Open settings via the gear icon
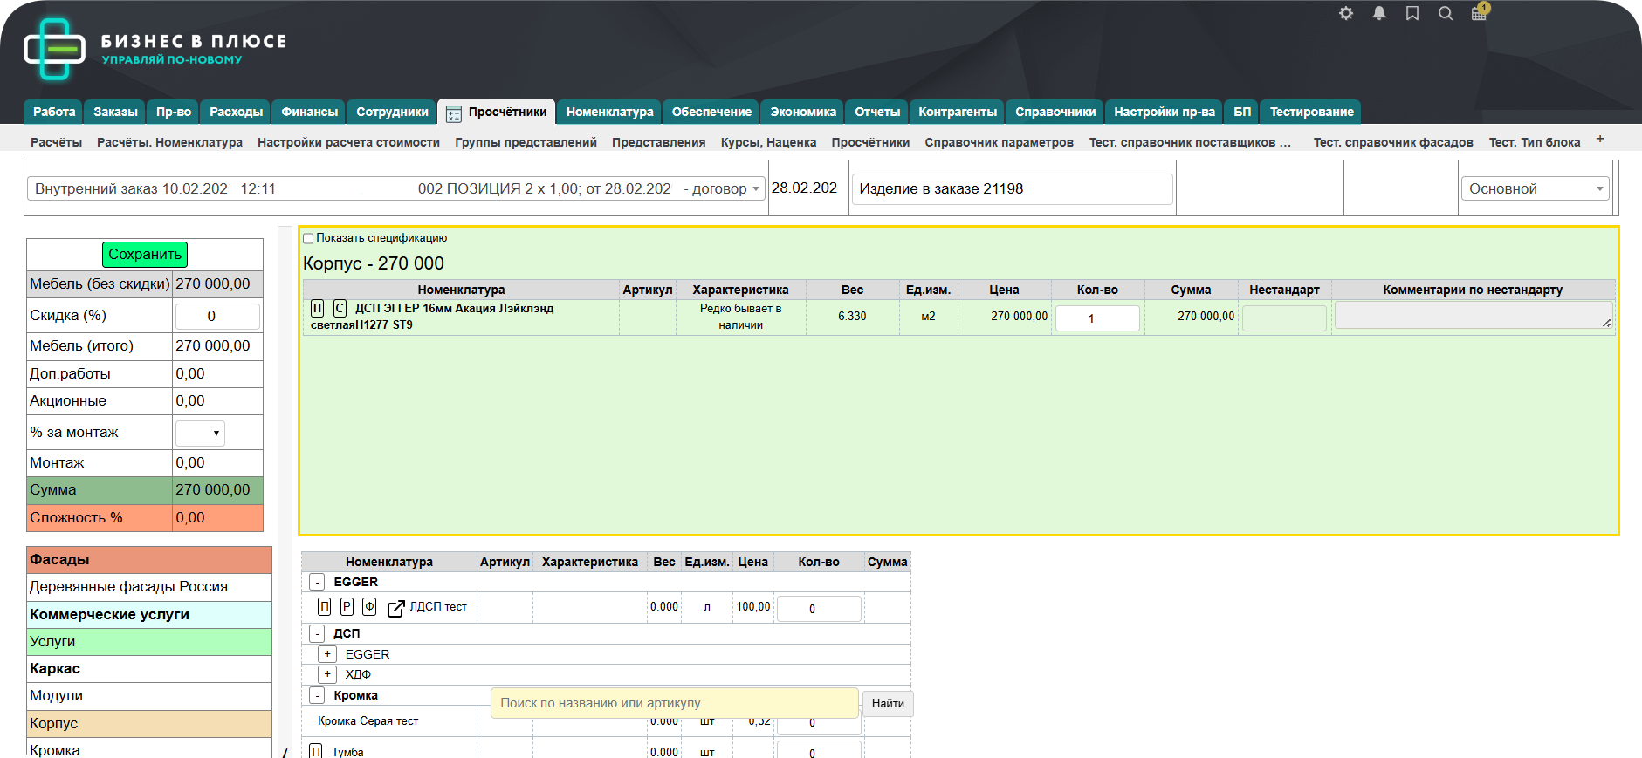 [1346, 13]
